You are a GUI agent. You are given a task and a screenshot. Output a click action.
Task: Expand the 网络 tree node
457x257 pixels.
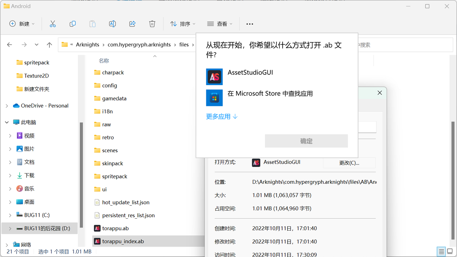tap(7, 245)
